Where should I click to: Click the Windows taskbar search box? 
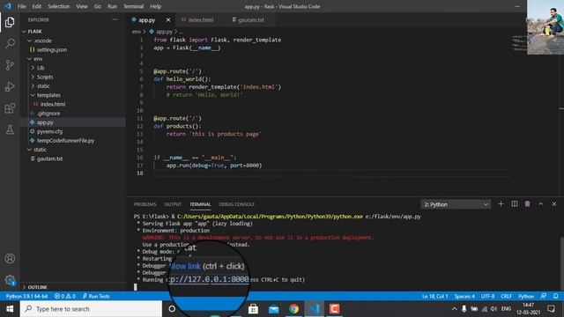(91, 309)
